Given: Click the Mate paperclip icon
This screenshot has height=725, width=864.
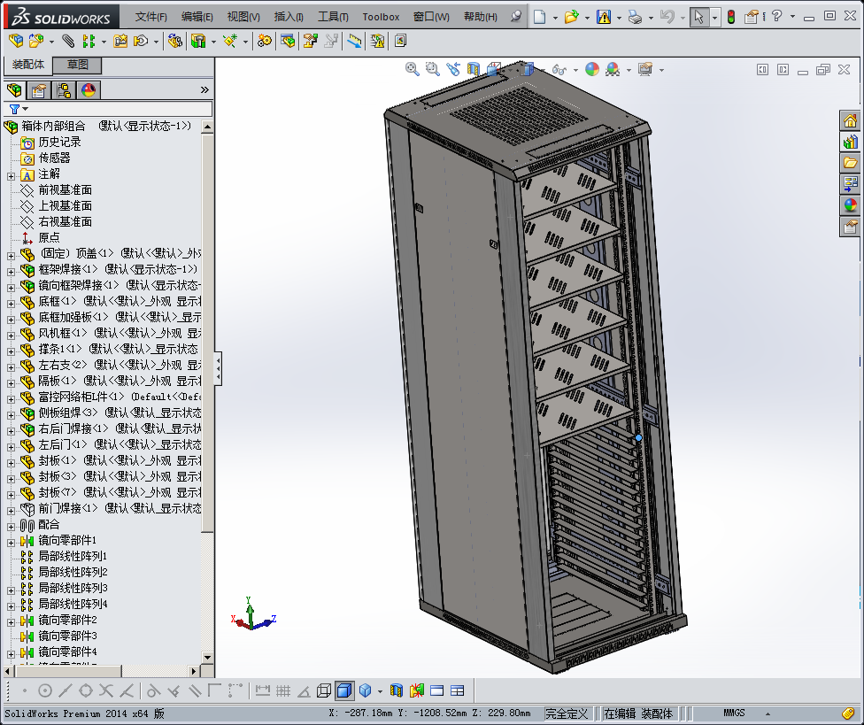Looking at the screenshot, I should tap(68, 41).
